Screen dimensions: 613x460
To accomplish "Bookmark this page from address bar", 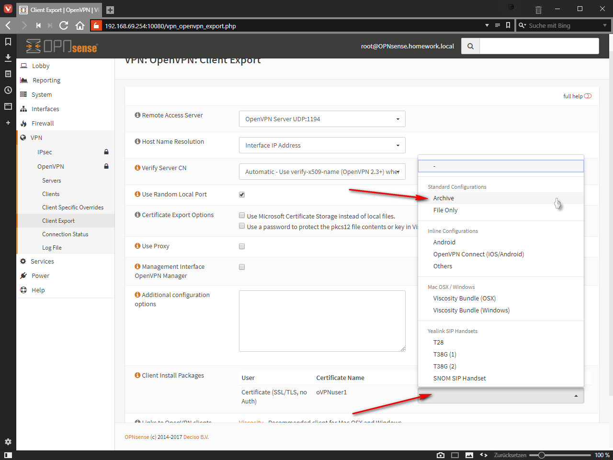I will (x=508, y=25).
